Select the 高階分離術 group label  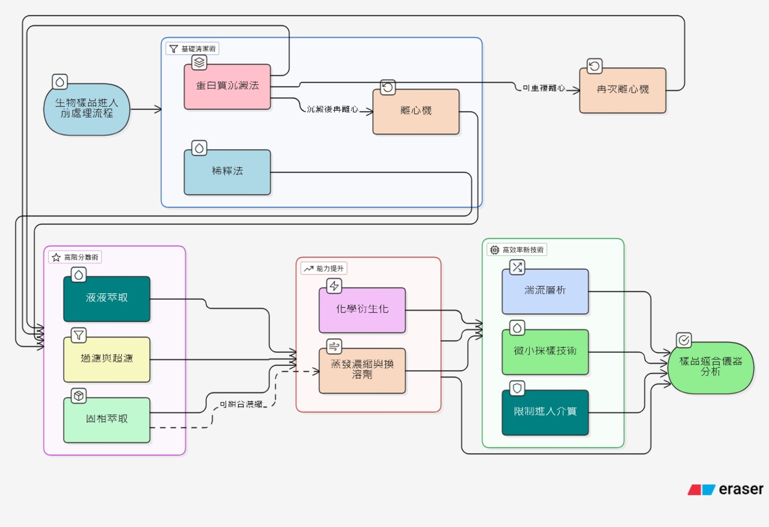pyautogui.click(x=76, y=257)
